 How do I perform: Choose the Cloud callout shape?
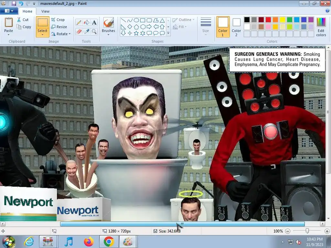click(x=162, y=33)
